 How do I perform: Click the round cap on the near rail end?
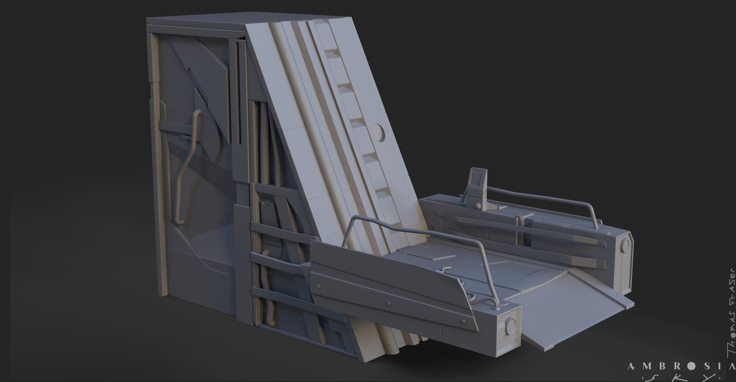tap(511, 326)
